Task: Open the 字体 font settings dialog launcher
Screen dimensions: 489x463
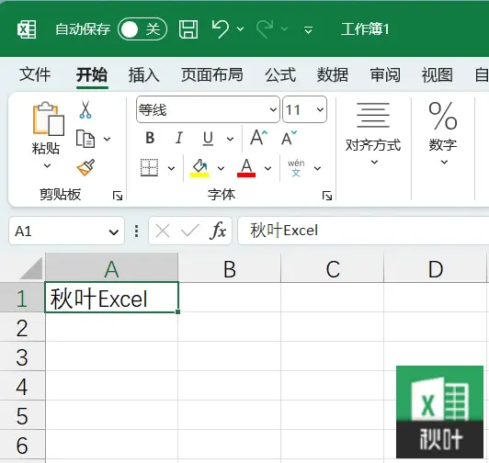Action: pos(327,196)
